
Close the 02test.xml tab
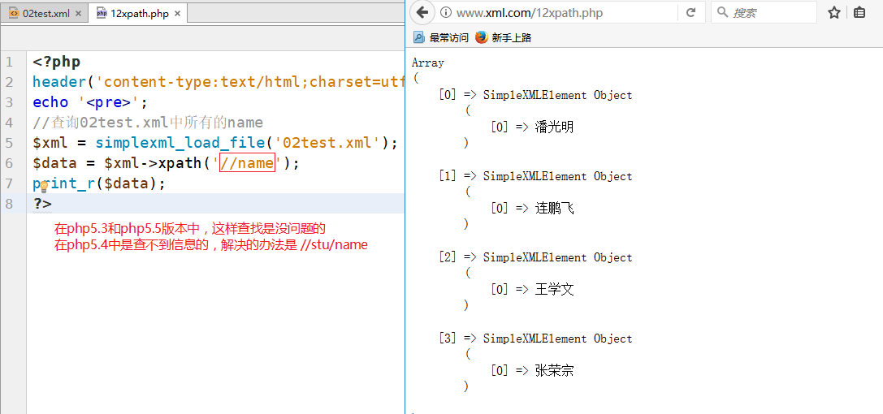79,14
